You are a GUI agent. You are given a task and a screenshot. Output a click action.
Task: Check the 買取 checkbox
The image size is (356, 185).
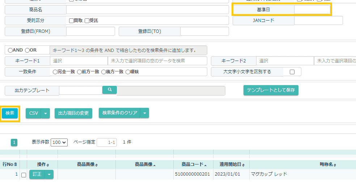point(71,21)
